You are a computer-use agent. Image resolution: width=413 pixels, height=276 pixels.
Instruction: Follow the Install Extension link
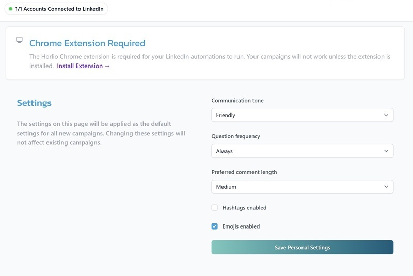(83, 66)
